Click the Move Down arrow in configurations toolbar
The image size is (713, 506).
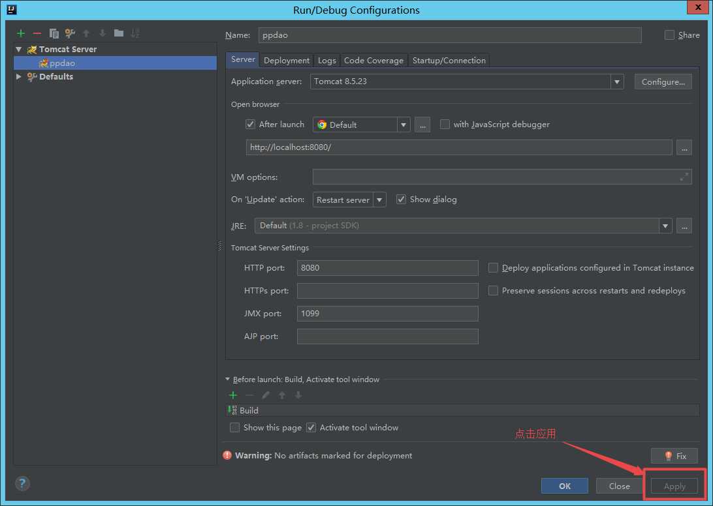click(103, 33)
